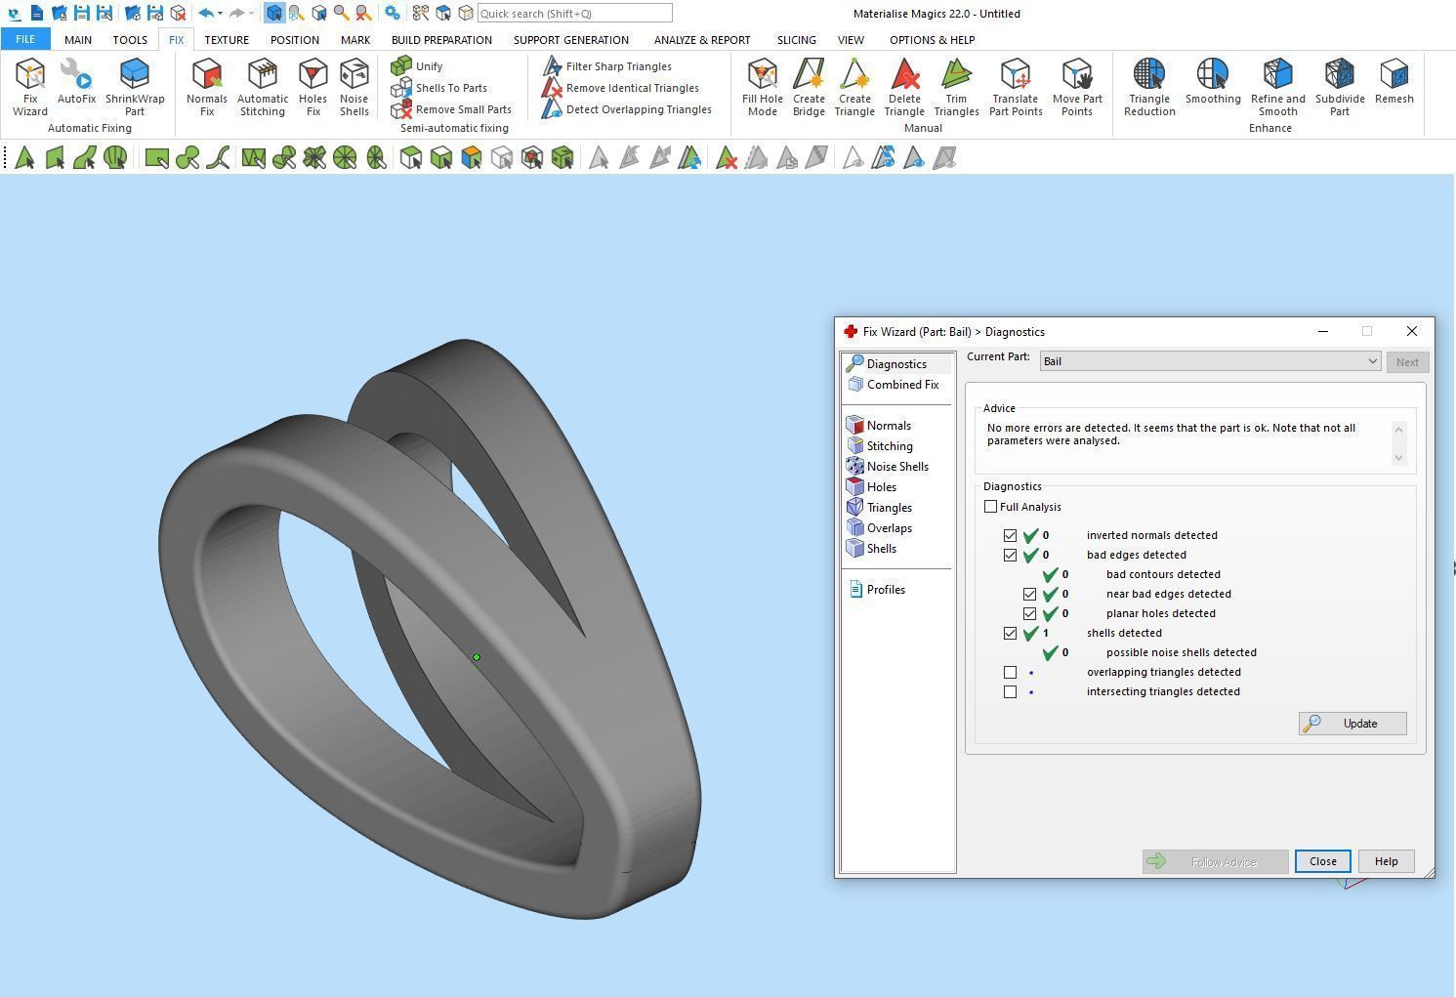The image size is (1456, 997).
Task: Go to Normals page in Fix Wizard
Action: click(x=879, y=426)
